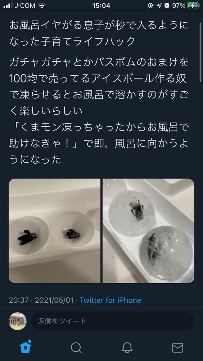The width and height of the screenshot is (203, 361).
Task: Tap the 15:04 clock in status bar
Action: (101, 6)
